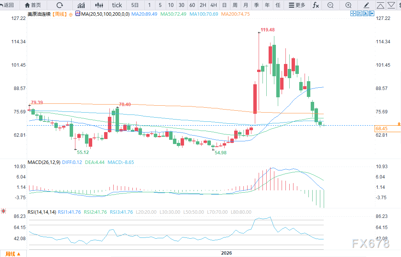Select the 季 quarterly timeframe

click(256, 5)
